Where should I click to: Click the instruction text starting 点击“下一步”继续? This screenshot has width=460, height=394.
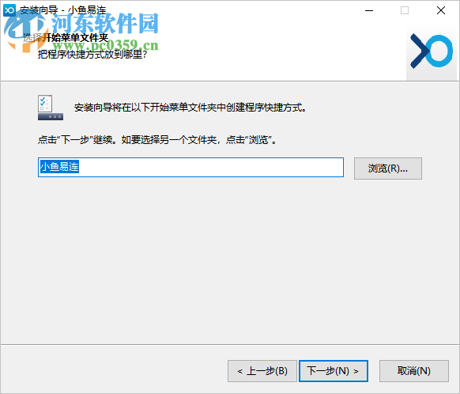click(157, 140)
